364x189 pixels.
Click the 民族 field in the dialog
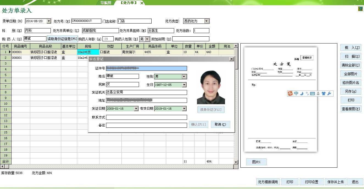pyautogui.click(x=123, y=85)
